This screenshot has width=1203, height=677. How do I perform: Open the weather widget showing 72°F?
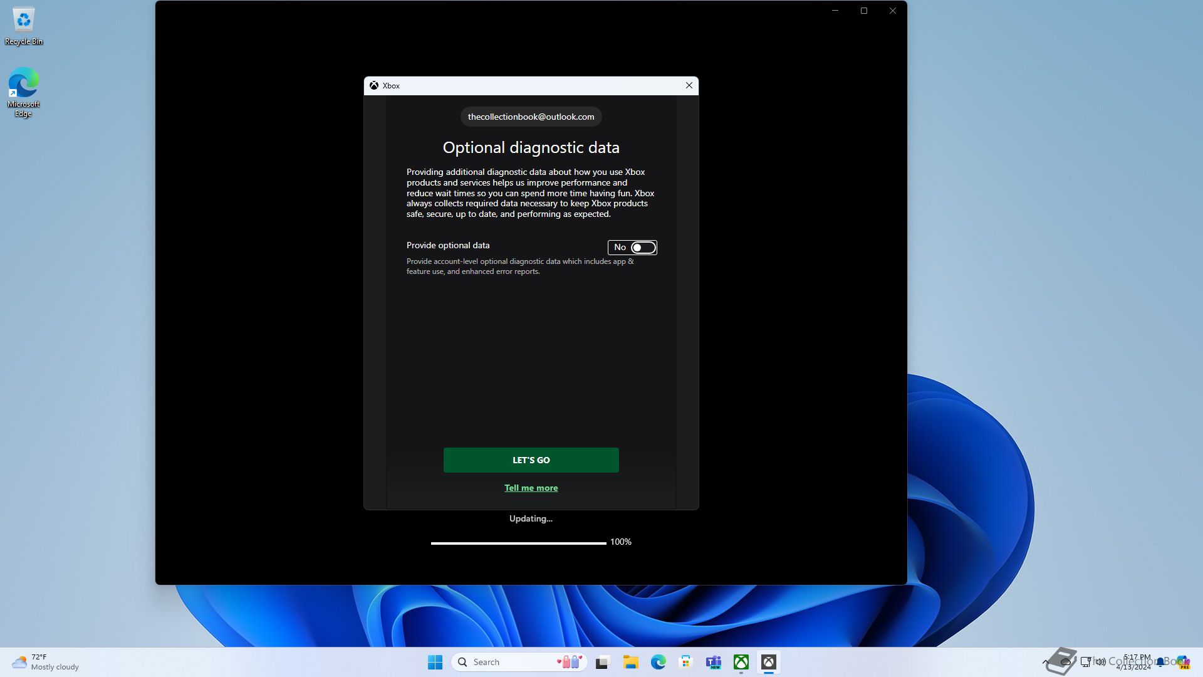(45, 662)
